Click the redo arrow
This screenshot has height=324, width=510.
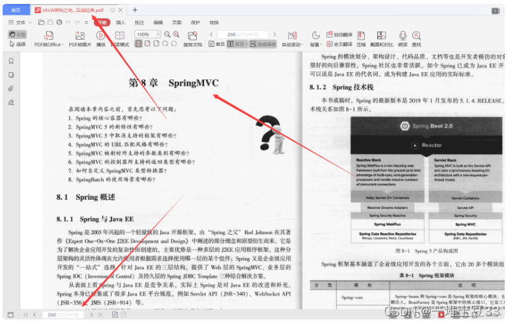77,22
